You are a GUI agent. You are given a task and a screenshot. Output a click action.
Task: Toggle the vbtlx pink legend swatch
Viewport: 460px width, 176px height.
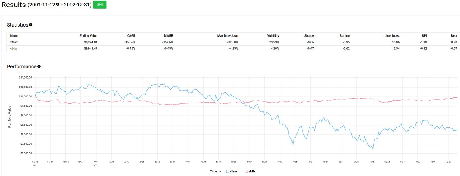coord(246,171)
